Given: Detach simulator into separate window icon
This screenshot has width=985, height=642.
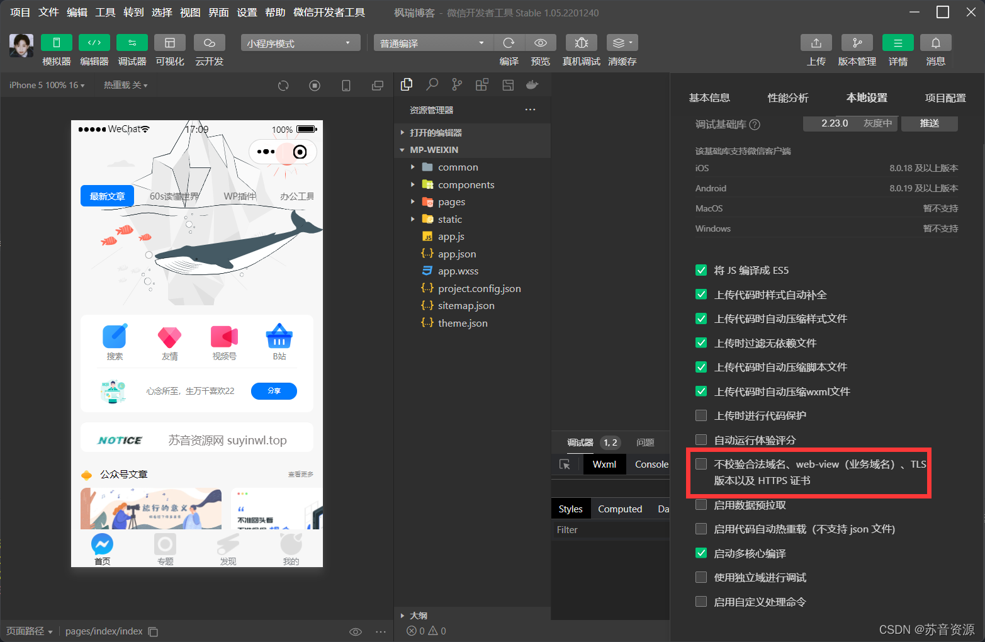Looking at the screenshot, I should tap(378, 86).
